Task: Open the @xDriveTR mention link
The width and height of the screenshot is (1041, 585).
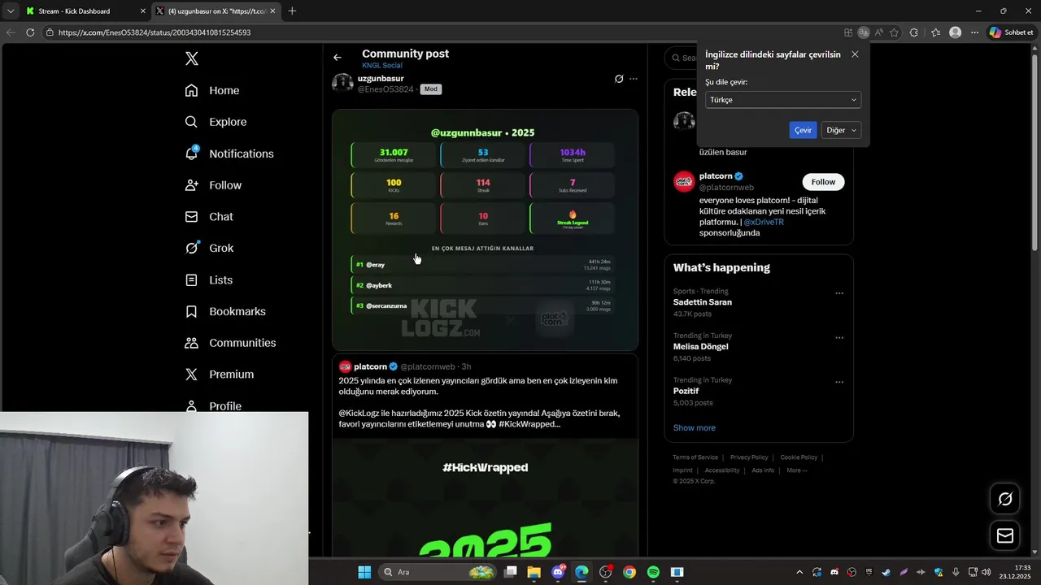Action: [x=764, y=222]
